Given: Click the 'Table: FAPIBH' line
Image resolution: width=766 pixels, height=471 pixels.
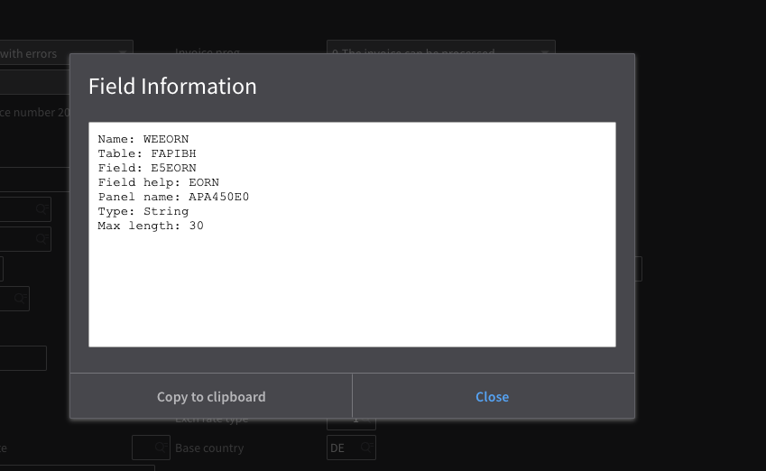Looking at the screenshot, I should click(x=147, y=153).
